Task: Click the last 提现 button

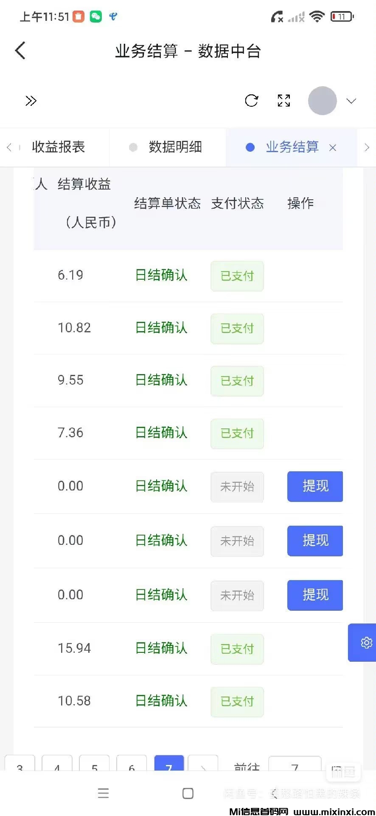Action: 315,595
